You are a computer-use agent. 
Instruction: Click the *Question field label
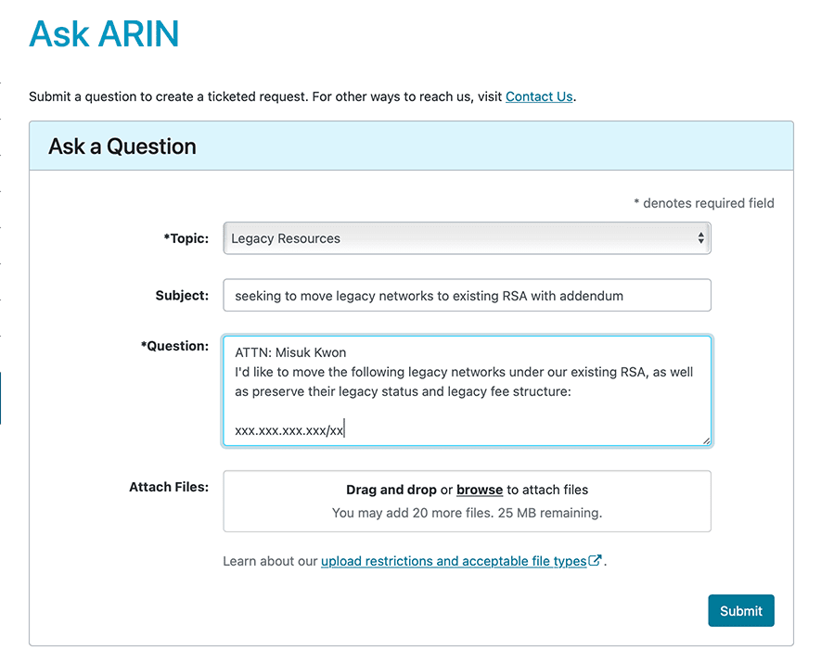coord(174,346)
